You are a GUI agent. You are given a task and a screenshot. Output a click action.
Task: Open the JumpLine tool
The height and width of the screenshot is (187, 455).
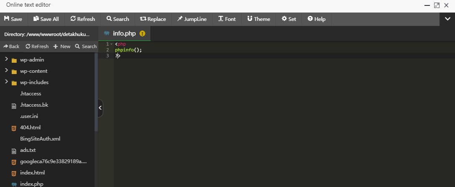[192, 19]
